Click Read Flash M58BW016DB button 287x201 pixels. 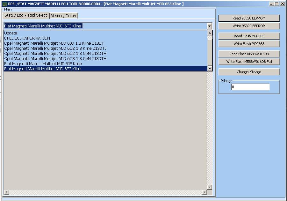click(249, 54)
